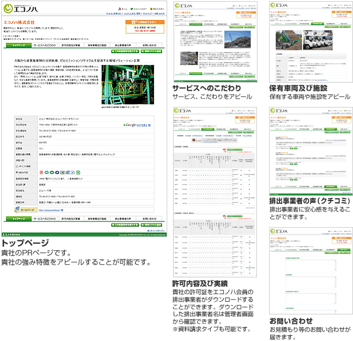Click the トップページ caption heading

point(25,243)
